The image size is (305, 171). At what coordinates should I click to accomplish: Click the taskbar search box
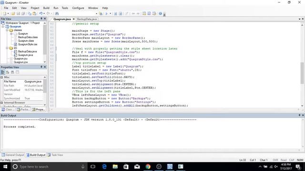point(49,167)
